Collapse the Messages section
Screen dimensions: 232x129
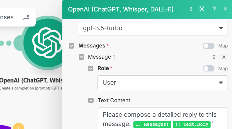[72, 46]
